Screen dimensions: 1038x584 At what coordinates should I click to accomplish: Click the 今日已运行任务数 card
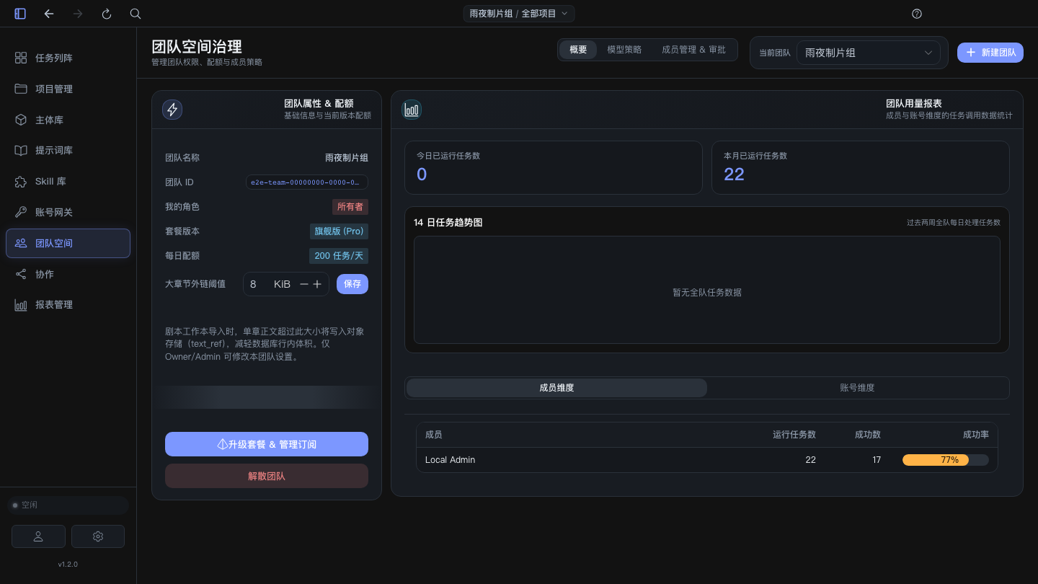pyautogui.click(x=554, y=167)
